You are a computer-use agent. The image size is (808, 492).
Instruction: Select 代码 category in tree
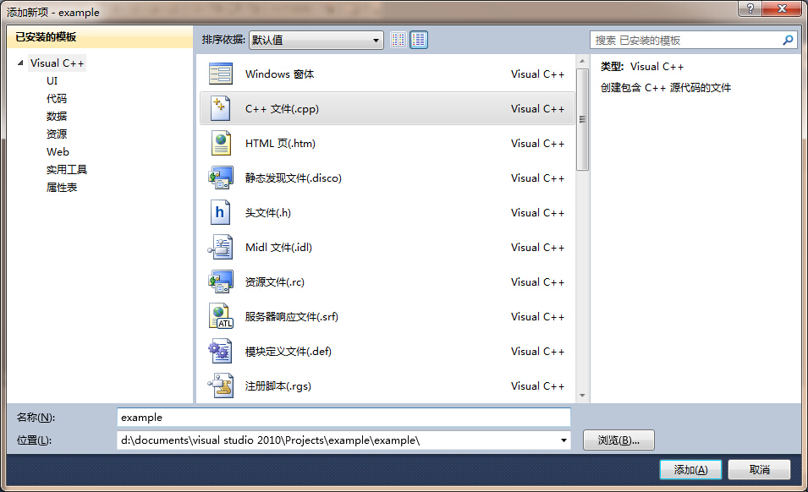point(57,99)
